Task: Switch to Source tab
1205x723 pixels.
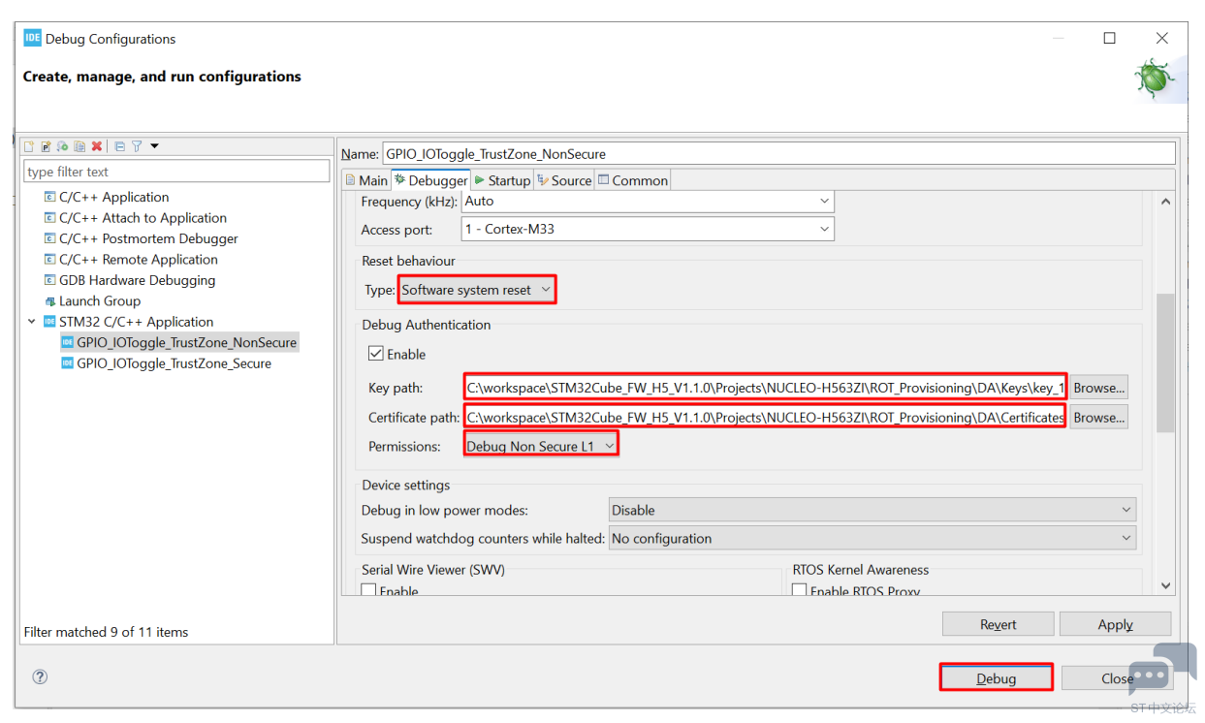Action: click(564, 180)
